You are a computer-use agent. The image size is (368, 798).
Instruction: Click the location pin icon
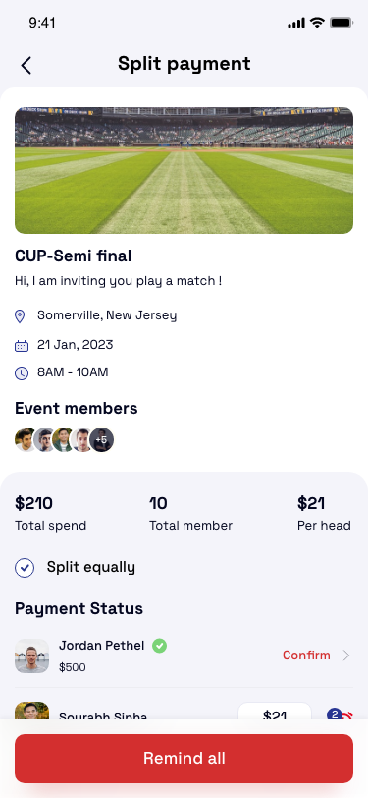coord(20,316)
